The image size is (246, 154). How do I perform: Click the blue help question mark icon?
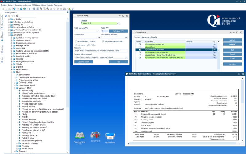(21, 9)
